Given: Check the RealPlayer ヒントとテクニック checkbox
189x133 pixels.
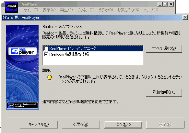Looking at the screenshot, I should coord(46,48).
